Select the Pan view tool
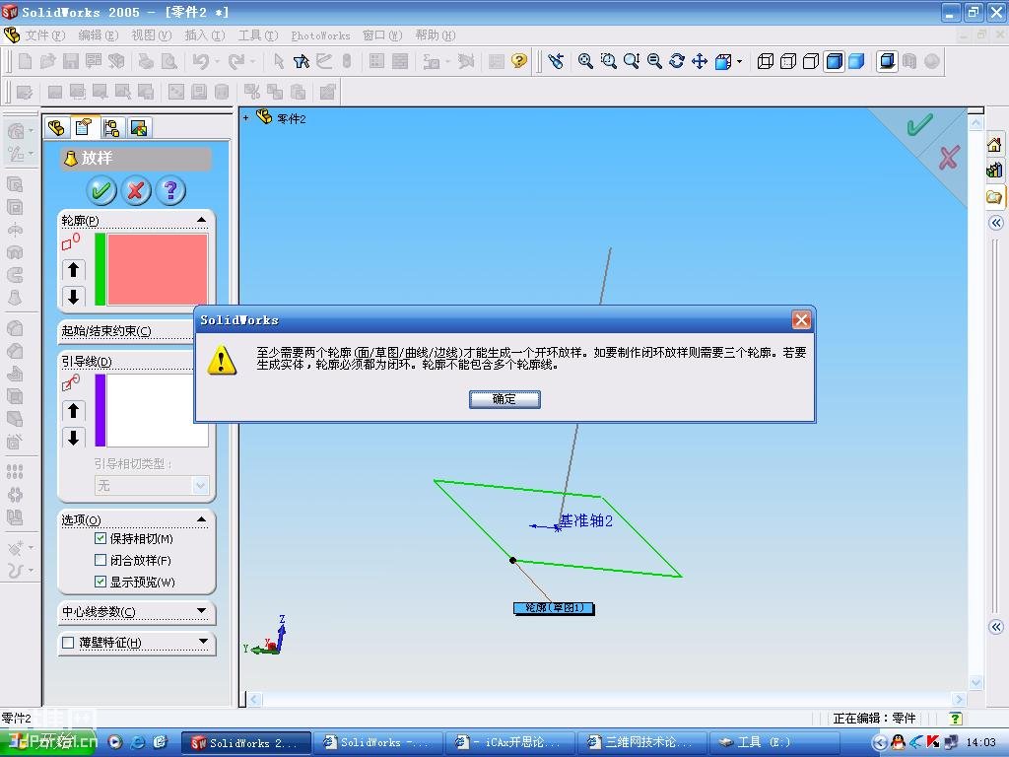1009x757 pixels. (x=700, y=61)
